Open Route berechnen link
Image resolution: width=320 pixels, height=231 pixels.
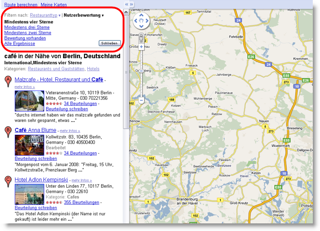tap(21, 5)
